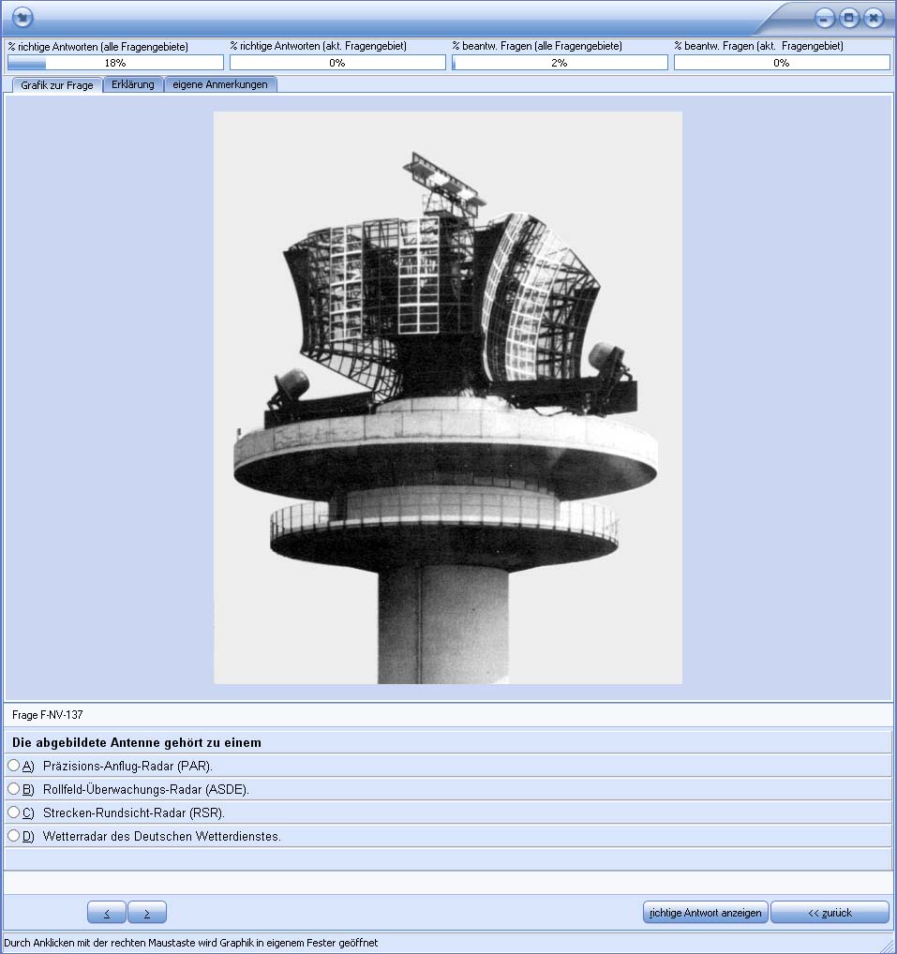This screenshot has height=954, width=897.
Task: Open the eigene Anmerkungen tab
Action: point(219,84)
